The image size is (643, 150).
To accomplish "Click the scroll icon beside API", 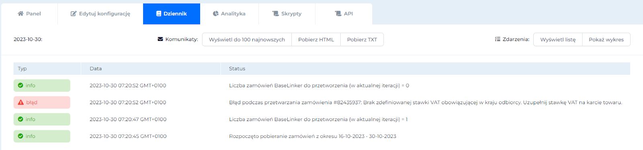I will coord(338,14).
